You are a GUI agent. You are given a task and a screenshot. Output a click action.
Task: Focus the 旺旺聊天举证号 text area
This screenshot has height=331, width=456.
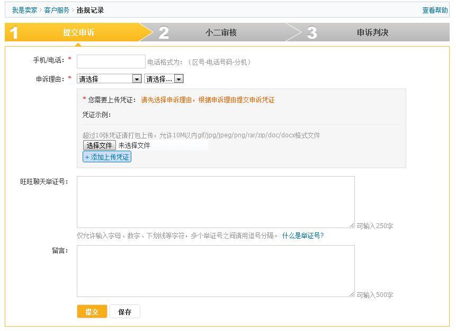216,202
